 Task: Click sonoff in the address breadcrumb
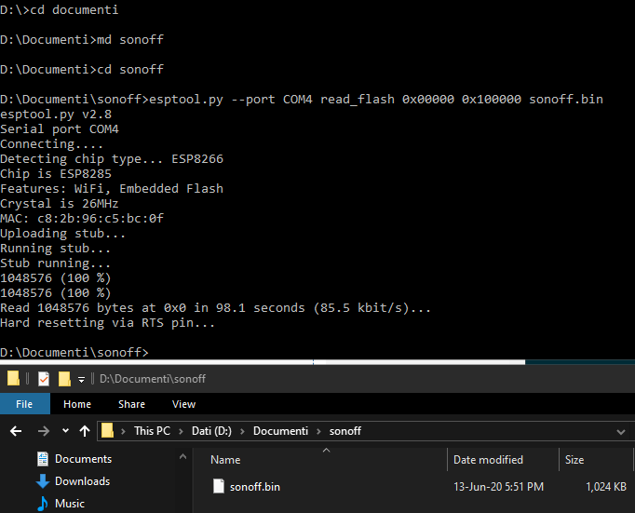(x=345, y=431)
